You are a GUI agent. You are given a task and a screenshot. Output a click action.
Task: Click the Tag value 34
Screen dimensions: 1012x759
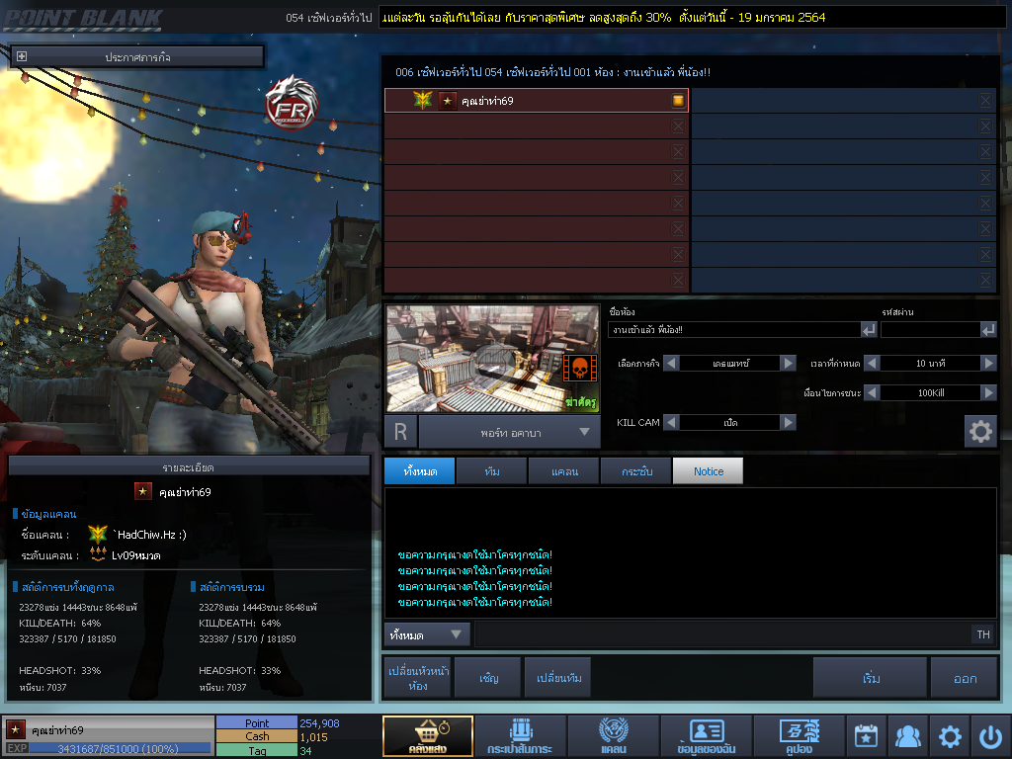coord(305,751)
